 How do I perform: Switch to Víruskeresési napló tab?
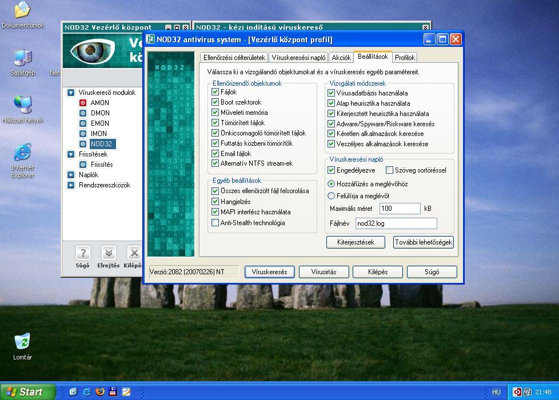298,57
